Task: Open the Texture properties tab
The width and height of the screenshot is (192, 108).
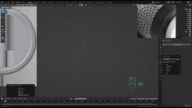Action: click(x=160, y=80)
